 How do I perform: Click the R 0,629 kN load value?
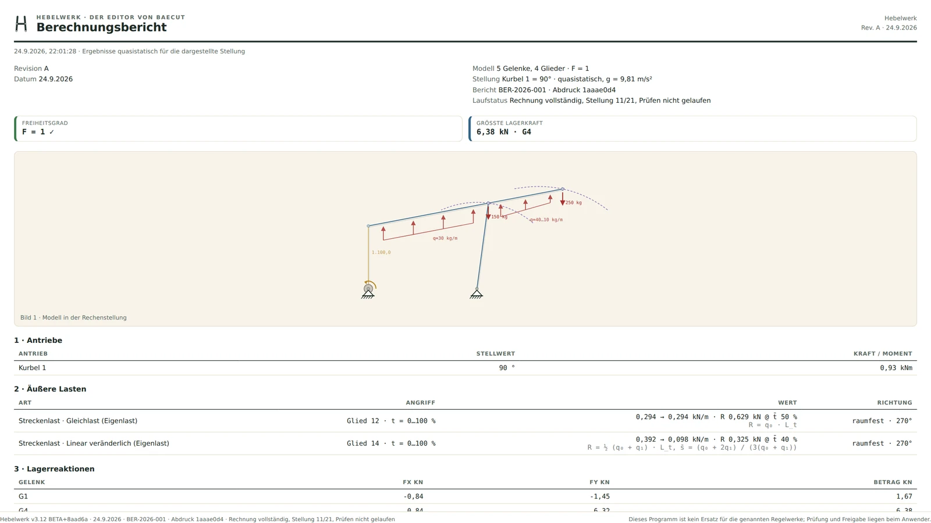[x=740, y=417]
